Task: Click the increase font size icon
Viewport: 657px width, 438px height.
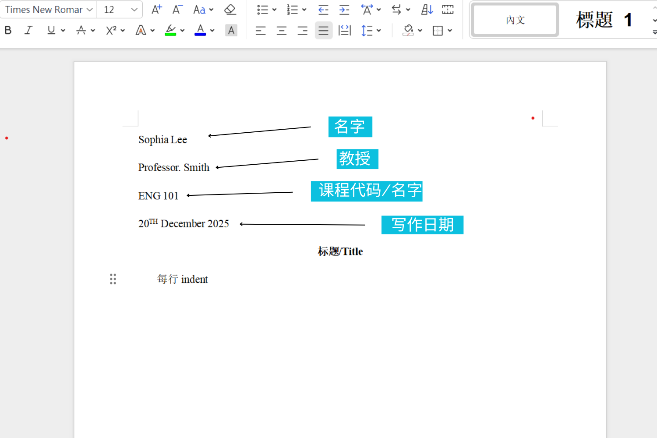Action: (156, 10)
